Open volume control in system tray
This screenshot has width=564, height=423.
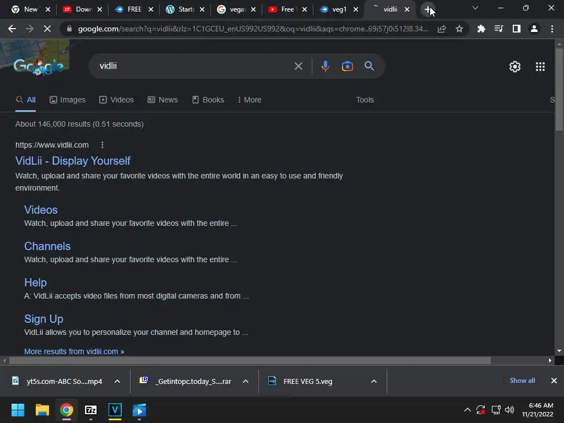[509, 410]
